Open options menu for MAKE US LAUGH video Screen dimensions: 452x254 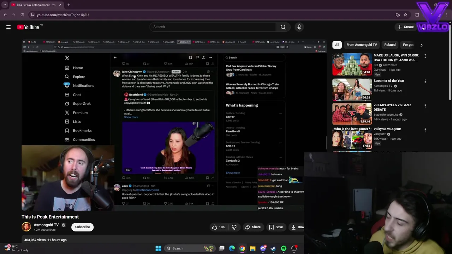point(425,56)
